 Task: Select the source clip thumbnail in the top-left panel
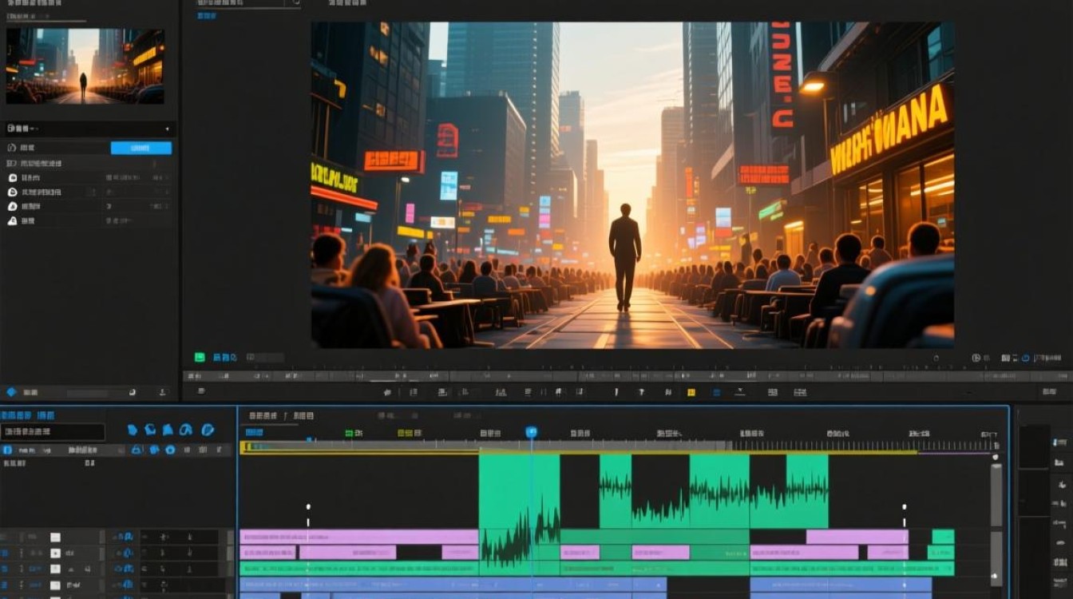point(85,66)
